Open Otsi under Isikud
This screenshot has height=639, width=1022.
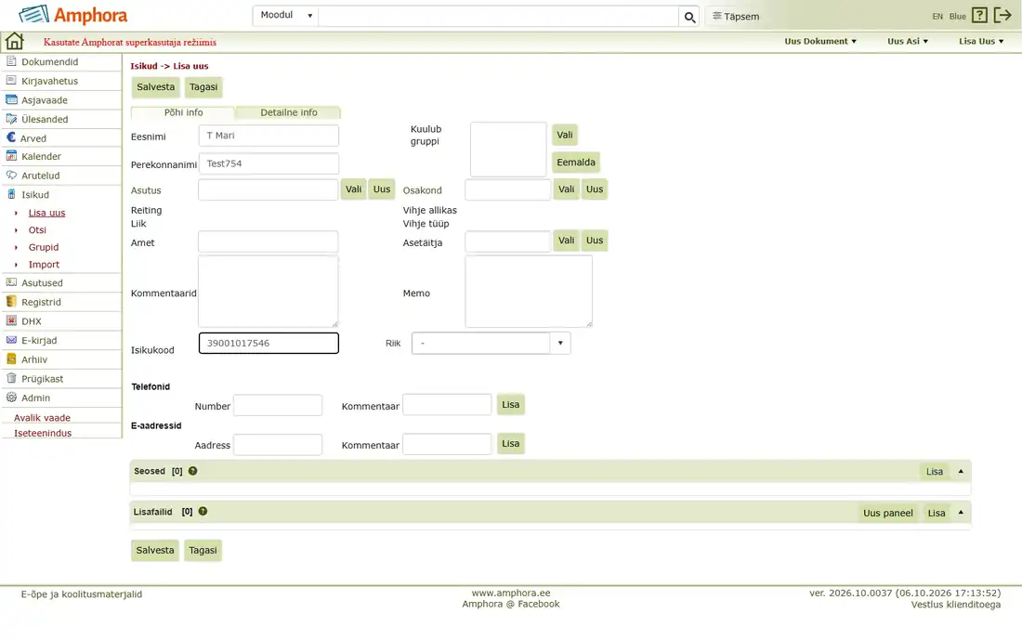point(37,230)
